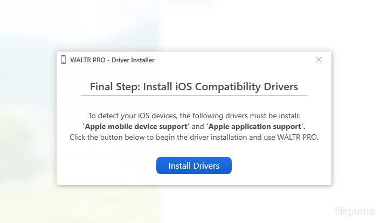The image size is (381, 223).
Task: Click the word 'and' between the driver names
Action: pyautogui.click(x=198, y=126)
